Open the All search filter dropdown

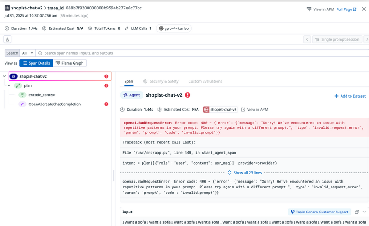[27, 53]
